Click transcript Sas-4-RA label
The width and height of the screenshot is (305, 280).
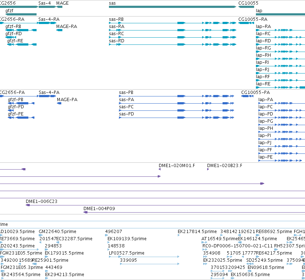coord(49,19)
